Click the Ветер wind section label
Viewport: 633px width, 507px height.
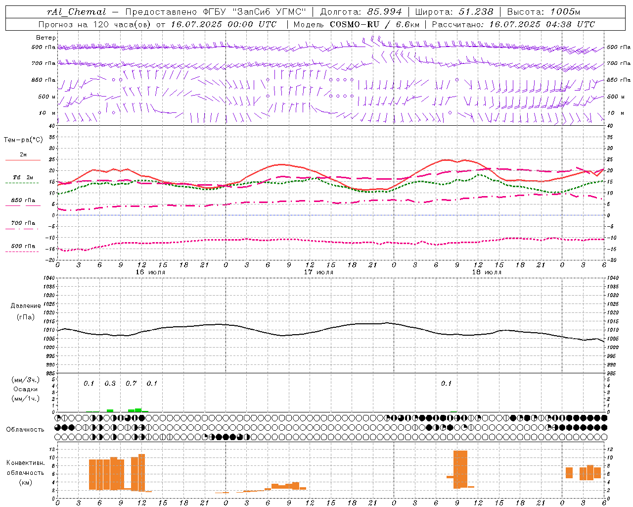pos(45,38)
